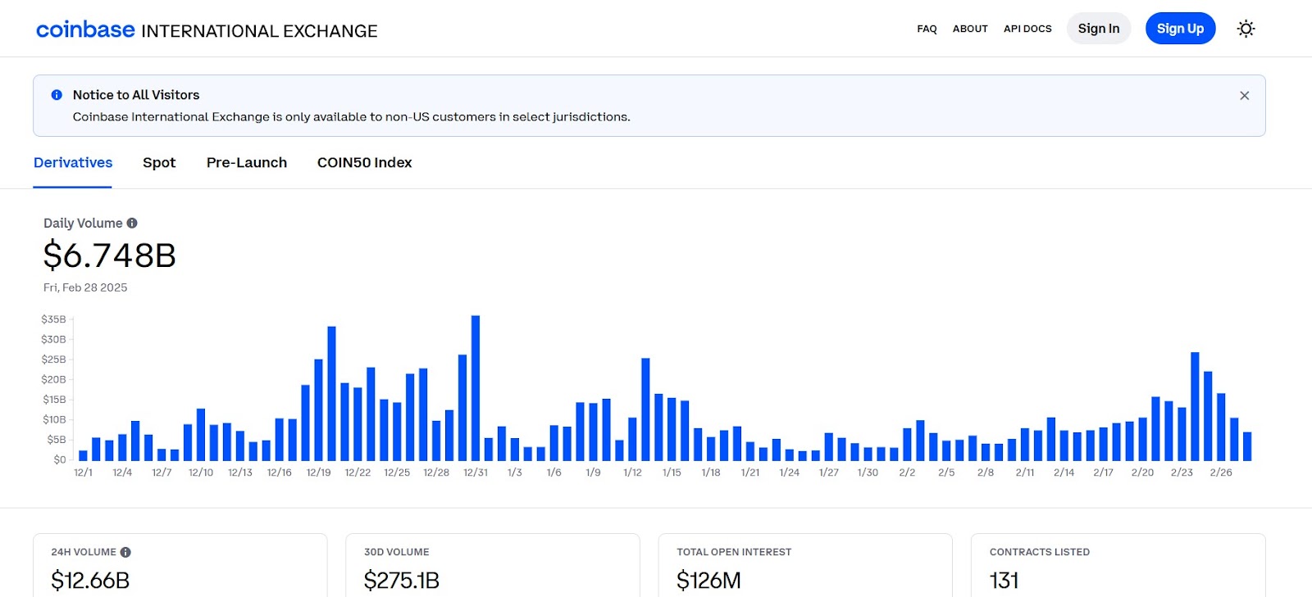Click the 2/26 x-axis date label

(x=1221, y=473)
